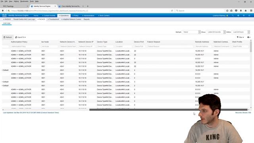254x143 pixels.
Task: Sort by the Network Device IP column header
Action: coord(86,42)
